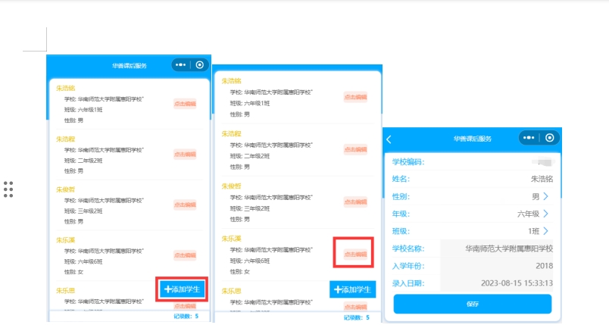Open the three-dot menu on the detail page
The height and width of the screenshot is (325, 609).
529,138
